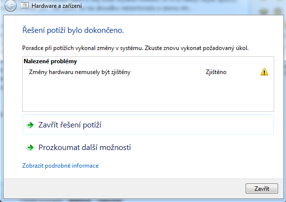Click the Řešení potíží bylo dokončeno heading
286x202 pixels.
click(73, 30)
